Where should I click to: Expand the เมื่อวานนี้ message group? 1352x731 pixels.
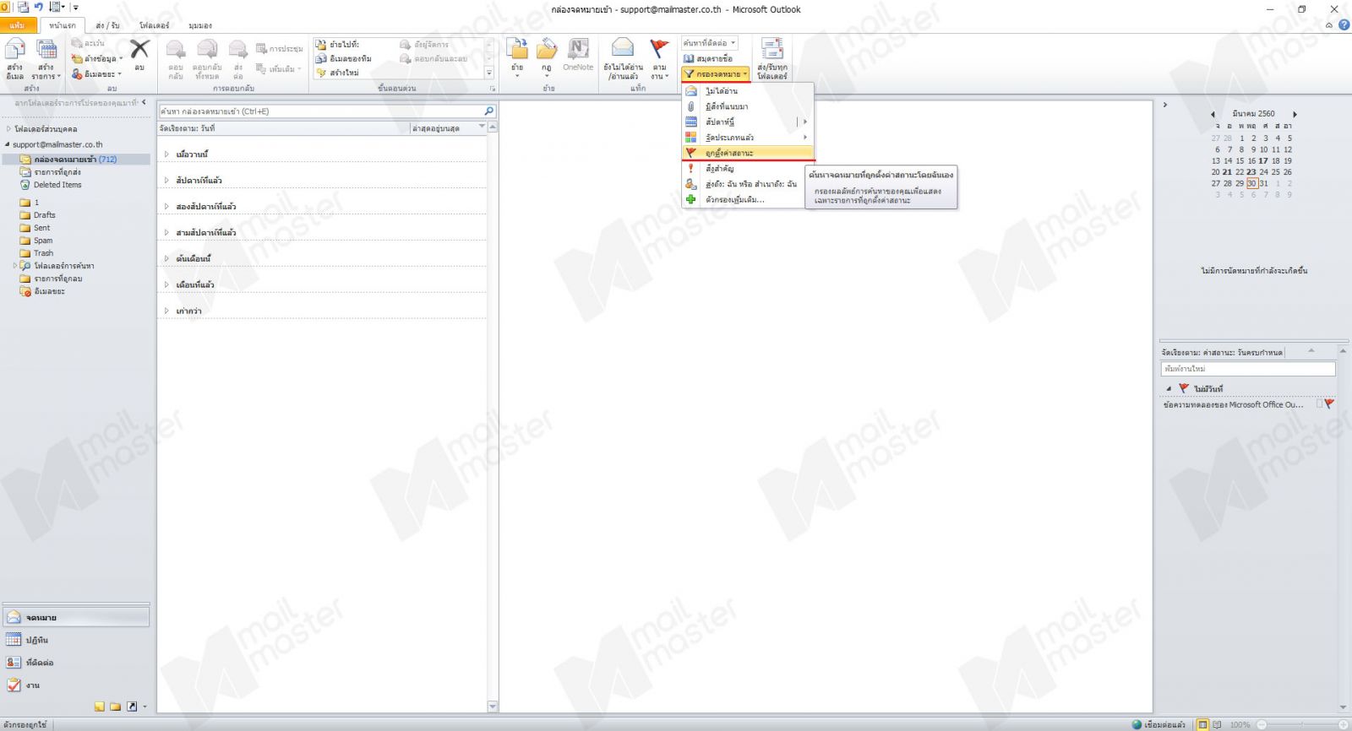166,154
